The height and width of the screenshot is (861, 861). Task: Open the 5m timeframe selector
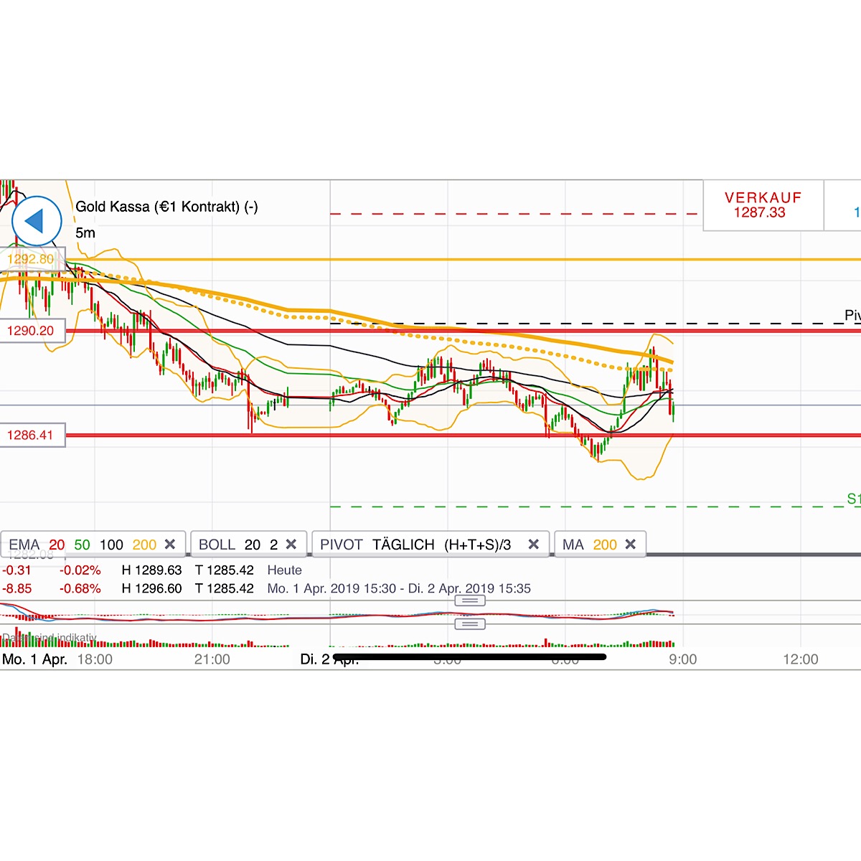pos(85,232)
